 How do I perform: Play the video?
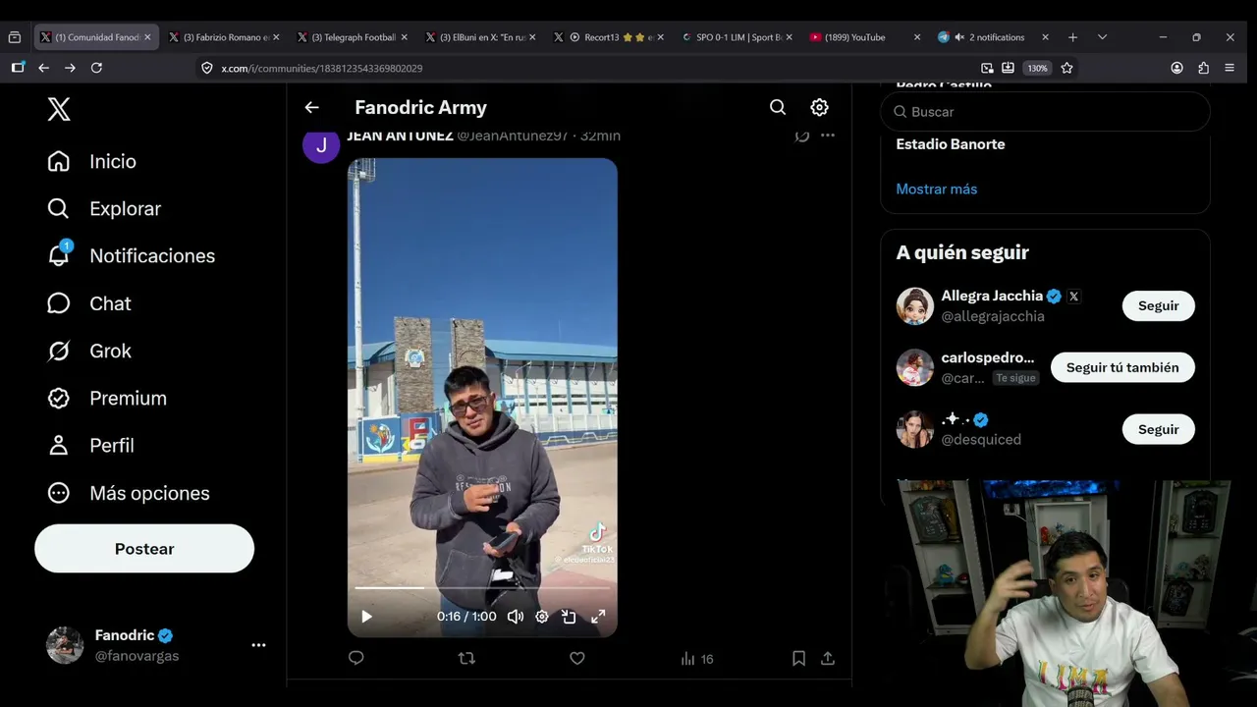point(366,617)
